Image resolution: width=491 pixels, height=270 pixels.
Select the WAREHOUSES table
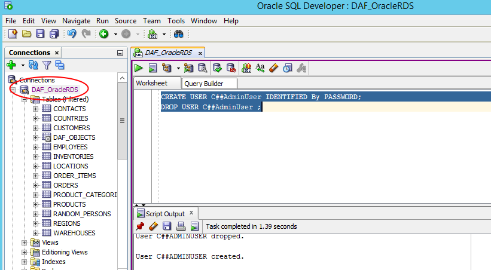coord(74,233)
